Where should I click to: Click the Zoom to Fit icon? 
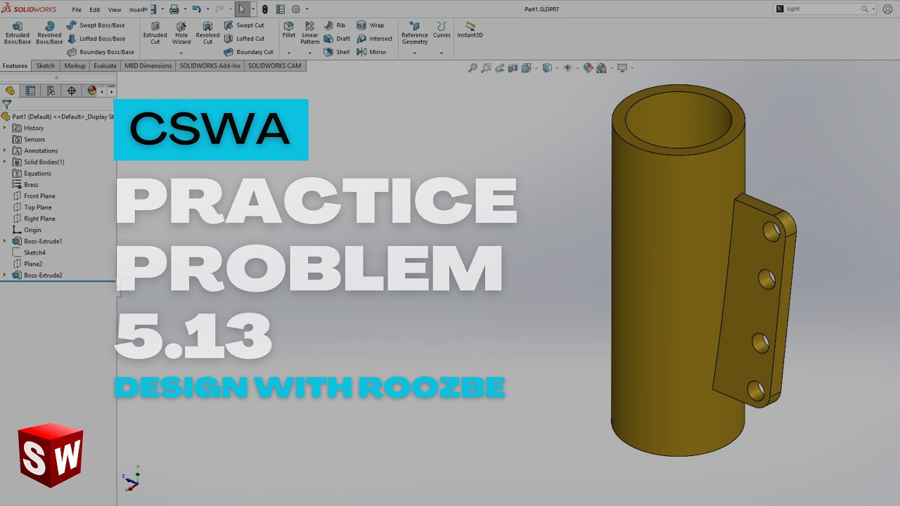pyautogui.click(x=472, y=68)
